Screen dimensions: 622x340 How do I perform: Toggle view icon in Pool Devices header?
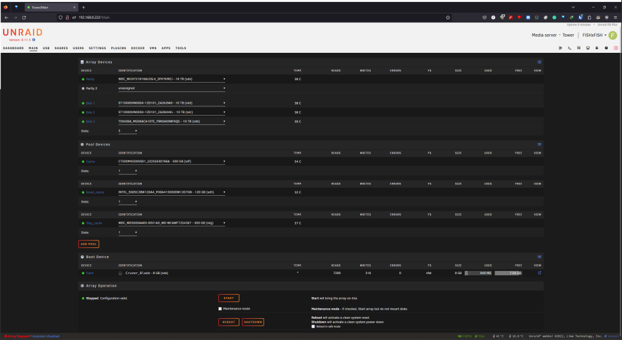coord(539,144)
